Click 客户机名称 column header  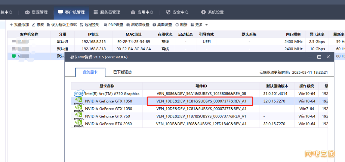tap(29, 35)
